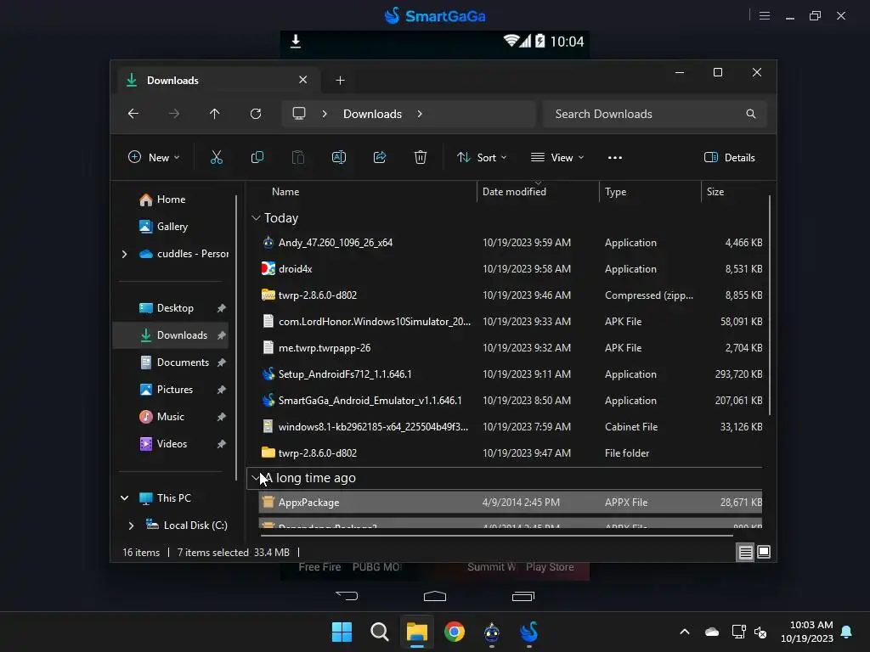Select the AppxPackage file

(511, 503)
